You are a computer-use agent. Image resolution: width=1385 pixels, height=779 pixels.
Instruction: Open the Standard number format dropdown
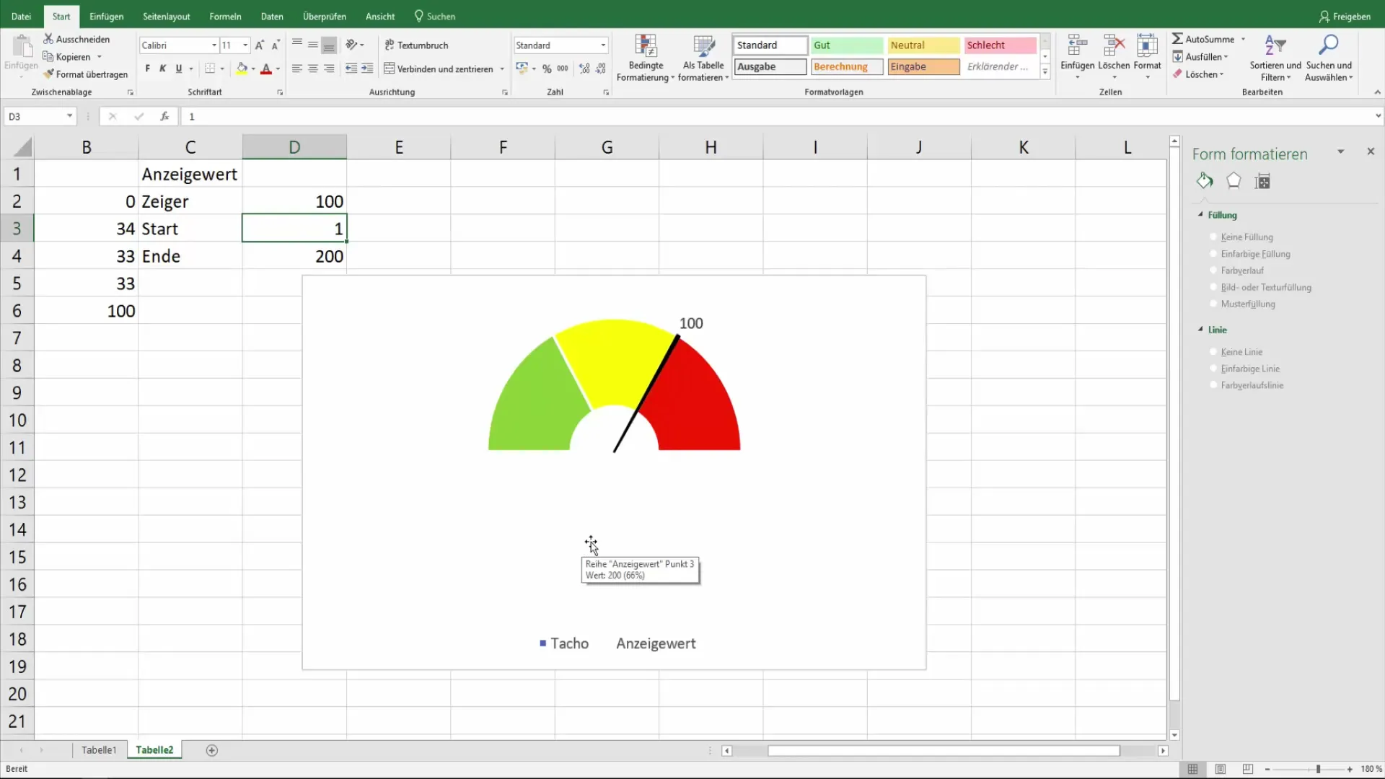[x=603, y=45]
